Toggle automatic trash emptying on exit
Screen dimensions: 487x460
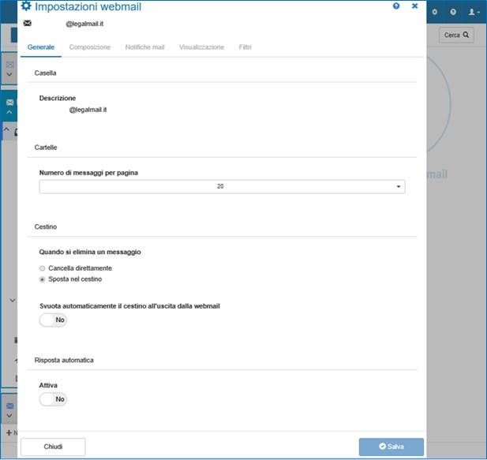point(53,320)
